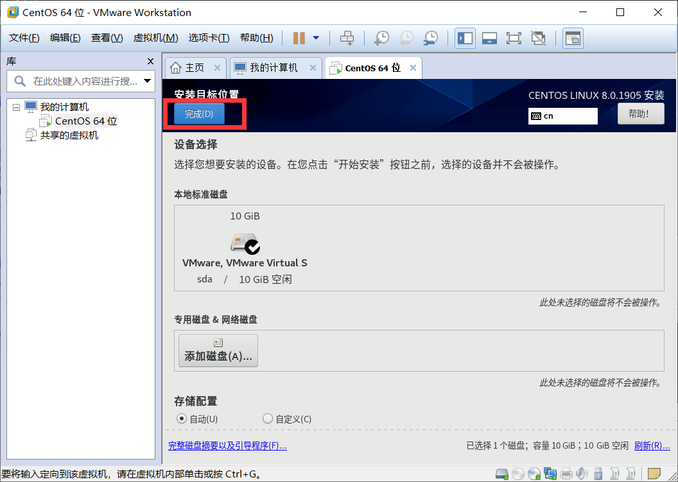Click the '10 GiB' size label above disk
Screen dimensions: 678x482
[245, 216]
